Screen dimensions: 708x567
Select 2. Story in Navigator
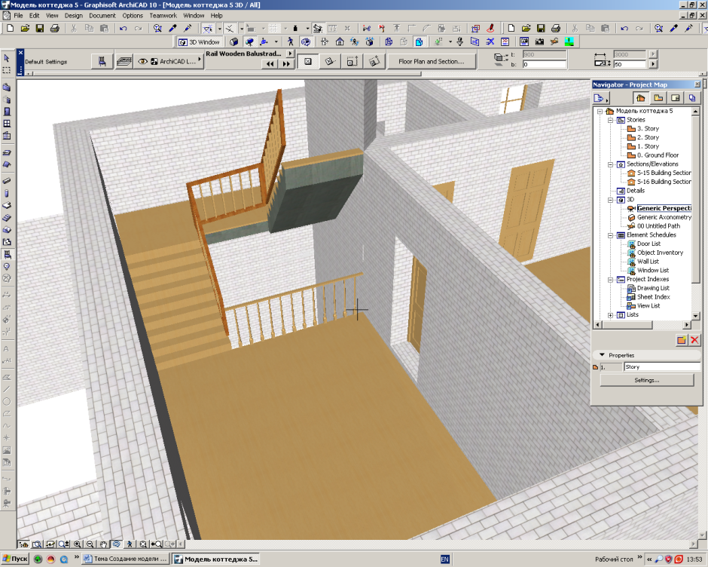(648, 137)
